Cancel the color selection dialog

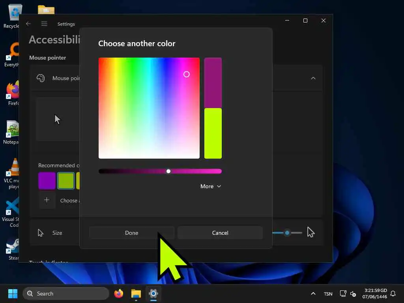pyautogui.click(x=220, y=233)
